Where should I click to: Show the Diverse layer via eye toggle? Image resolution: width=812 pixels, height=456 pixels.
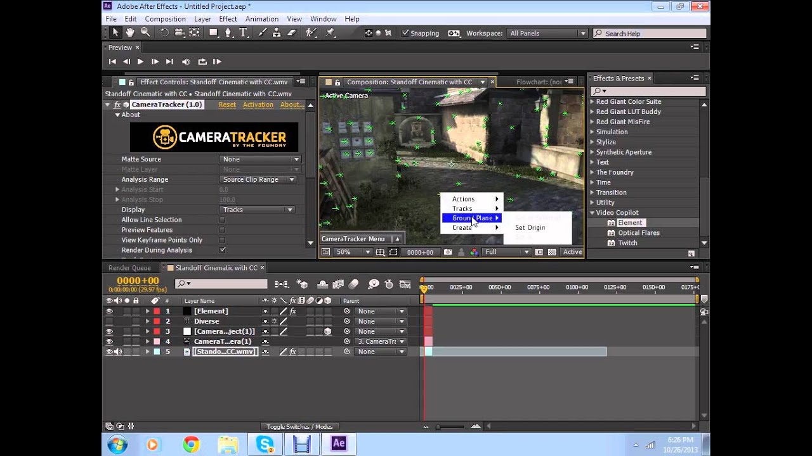(x=109, y=321)
